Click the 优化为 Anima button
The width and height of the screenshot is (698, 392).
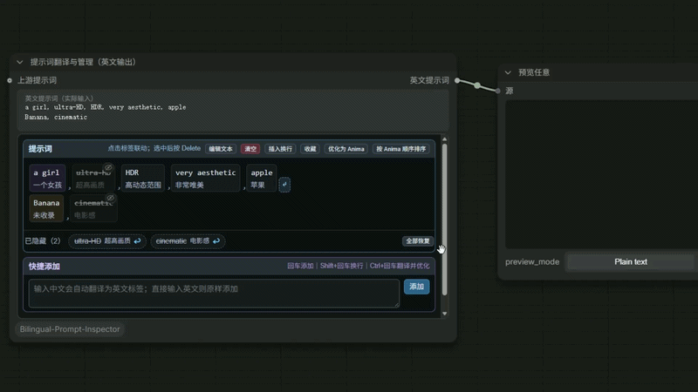point(346,149)
